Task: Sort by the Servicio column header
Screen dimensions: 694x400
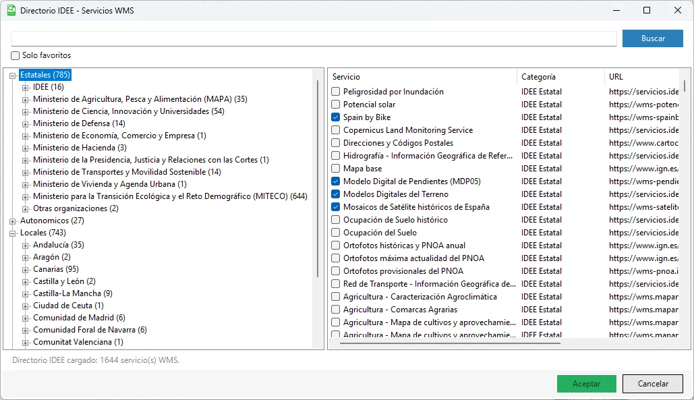Action: click(x=423, y=76)
